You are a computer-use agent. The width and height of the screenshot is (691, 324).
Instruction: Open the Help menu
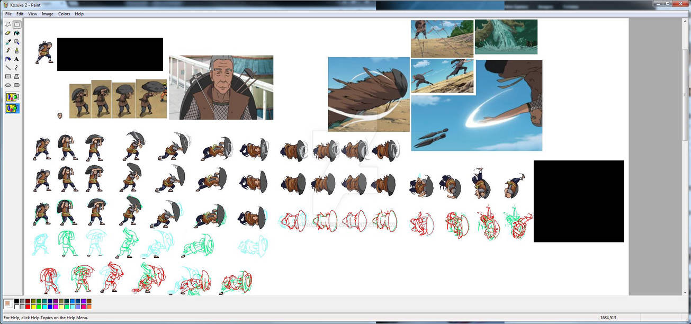79,14
